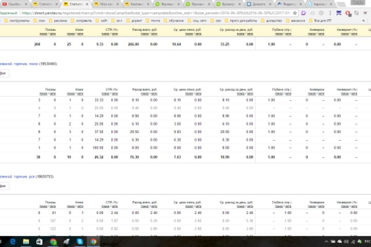Switch to the Ошибки YouTube tab

click(x=14, y=4)
